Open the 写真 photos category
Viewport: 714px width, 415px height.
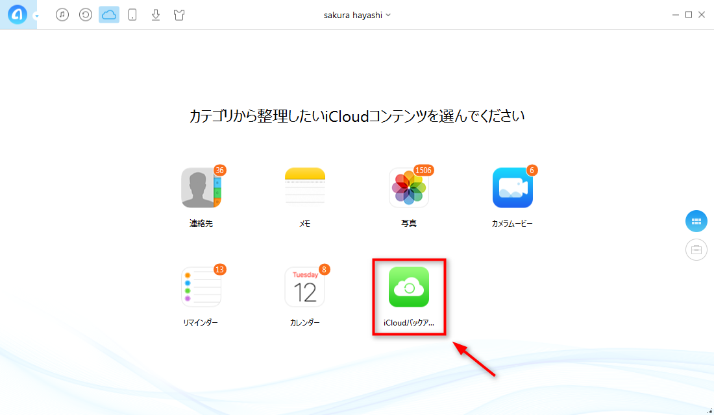[409, 187]
